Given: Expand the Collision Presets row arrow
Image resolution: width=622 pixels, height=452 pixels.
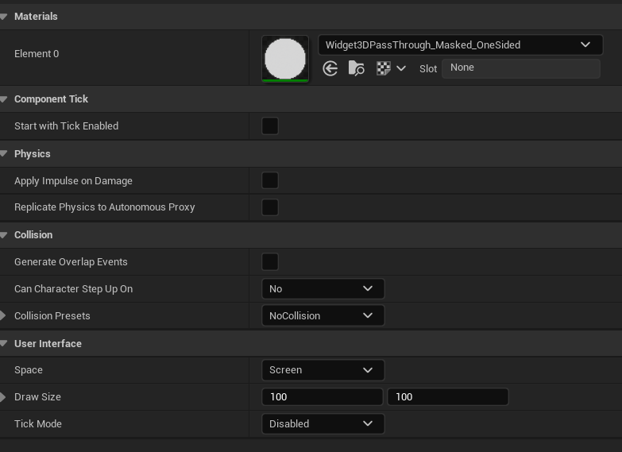Looking at the screenshot, I should [4, 316].
